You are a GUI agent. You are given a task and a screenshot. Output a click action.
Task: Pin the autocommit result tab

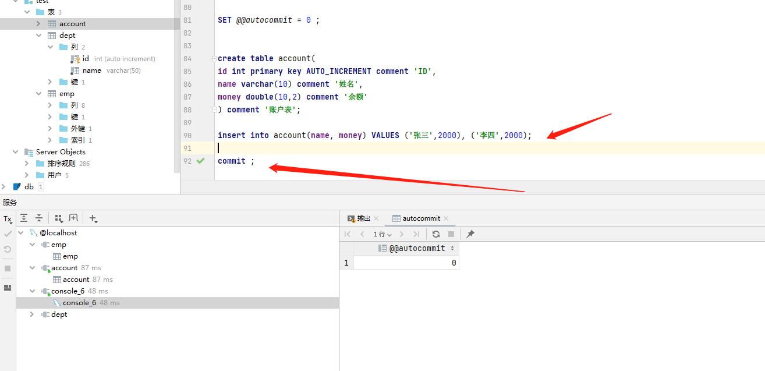[470, 234]
